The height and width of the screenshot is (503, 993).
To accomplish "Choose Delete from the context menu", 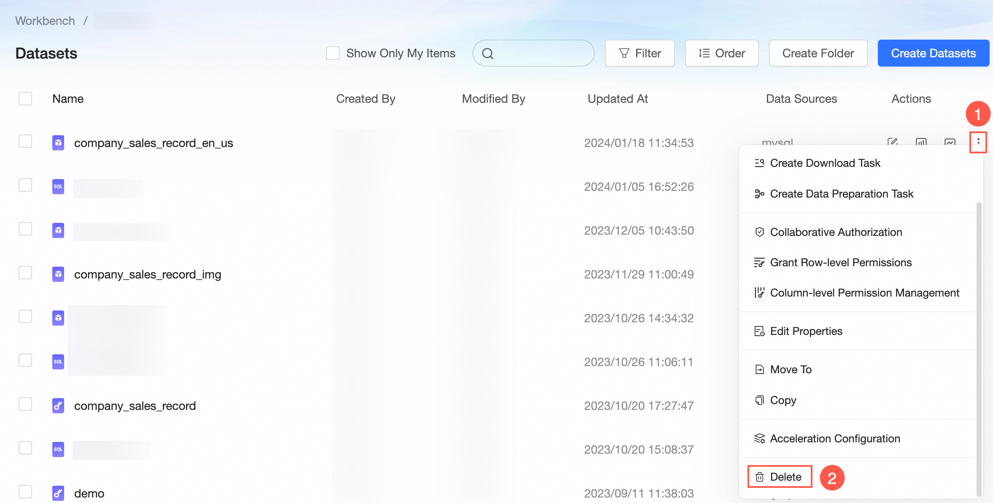I will (x=780, y=476).
